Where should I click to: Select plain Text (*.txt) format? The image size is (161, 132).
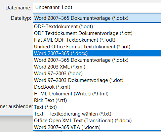(97, 107)
